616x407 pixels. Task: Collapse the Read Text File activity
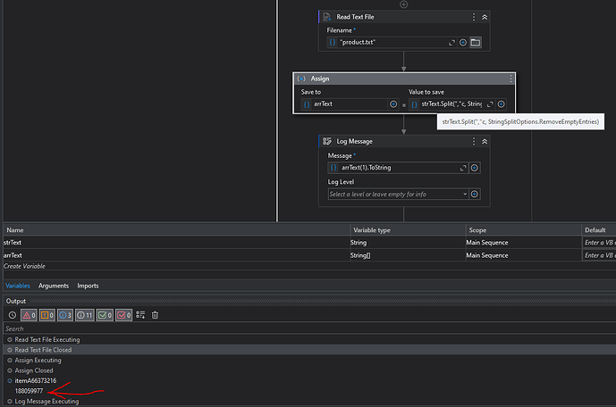(485, 17)
